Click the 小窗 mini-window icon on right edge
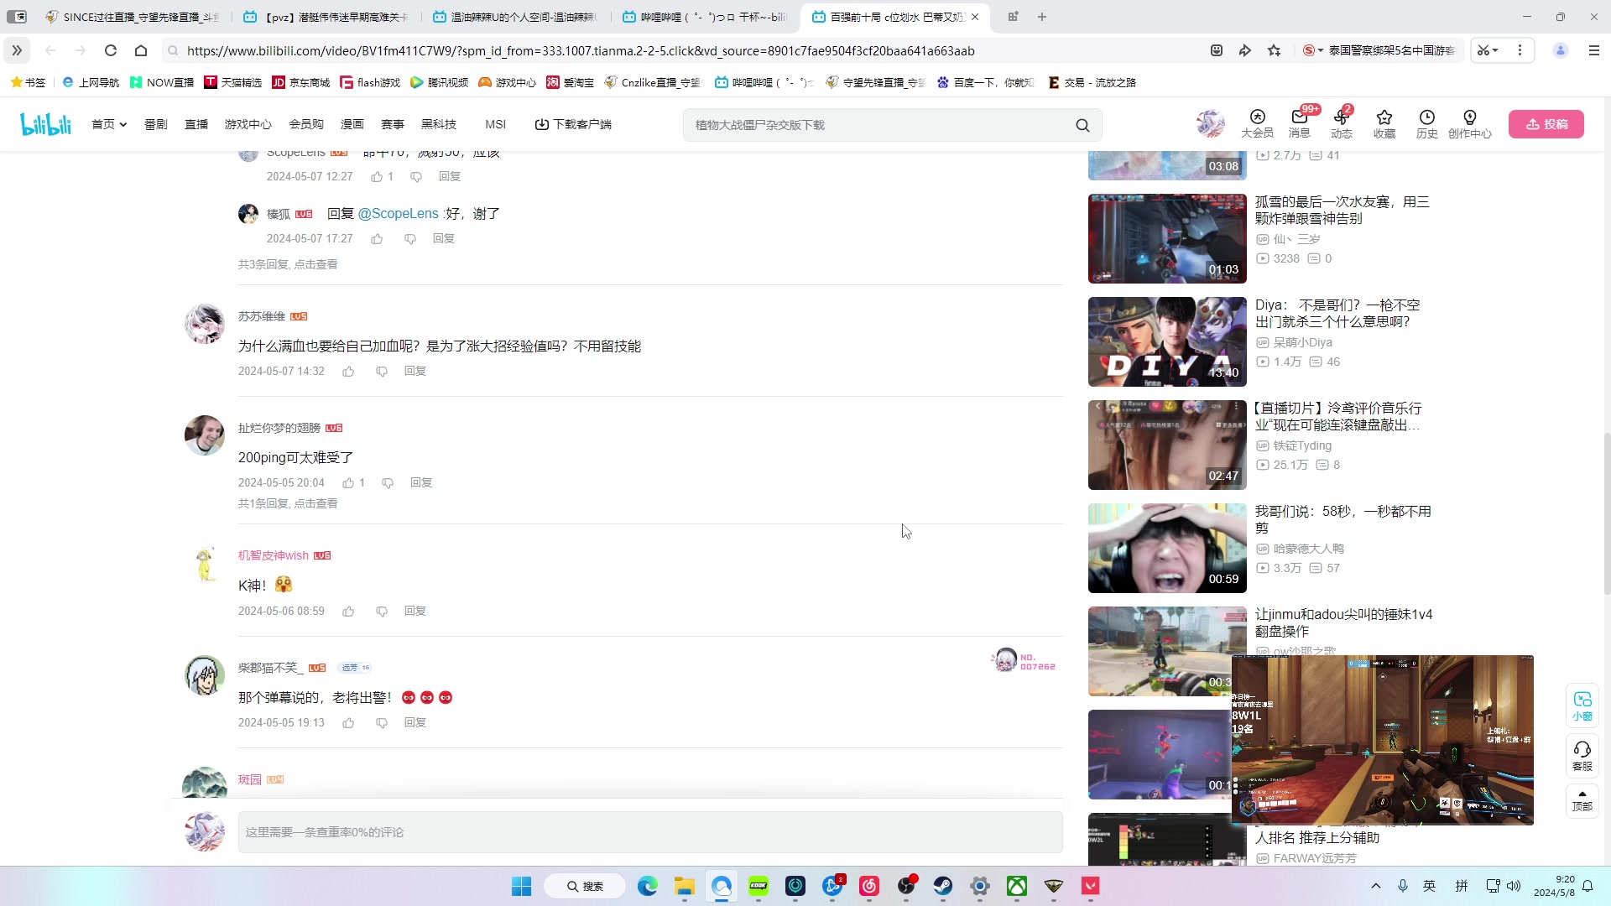Viewport: 1611px width, 906px height. pos(1582,706)
